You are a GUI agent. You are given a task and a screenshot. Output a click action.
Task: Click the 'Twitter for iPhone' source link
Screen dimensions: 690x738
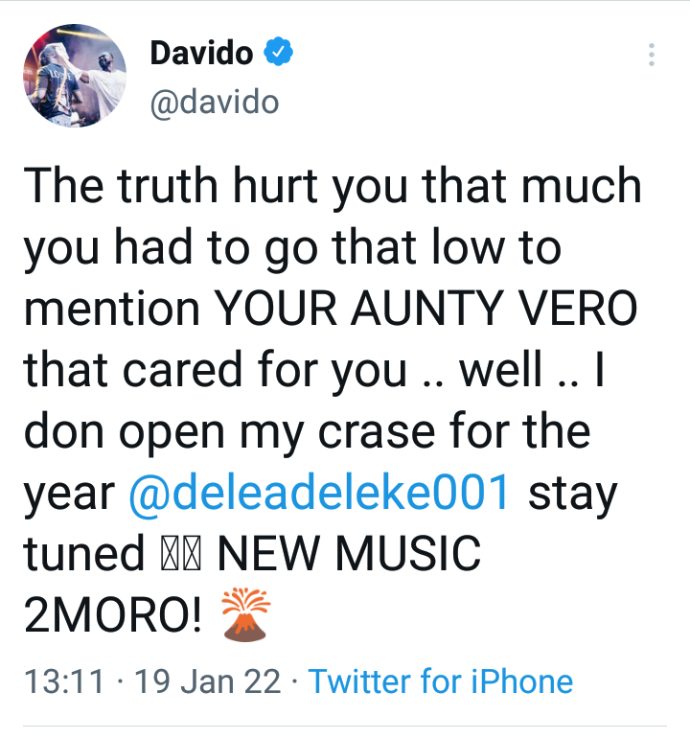point(441,680)
